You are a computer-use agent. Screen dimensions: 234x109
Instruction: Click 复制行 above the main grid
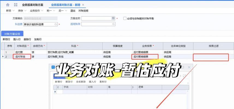[x=38, y=40]
